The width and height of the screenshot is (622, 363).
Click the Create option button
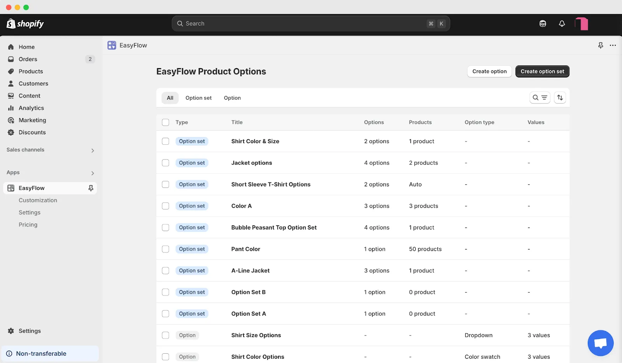489,71
